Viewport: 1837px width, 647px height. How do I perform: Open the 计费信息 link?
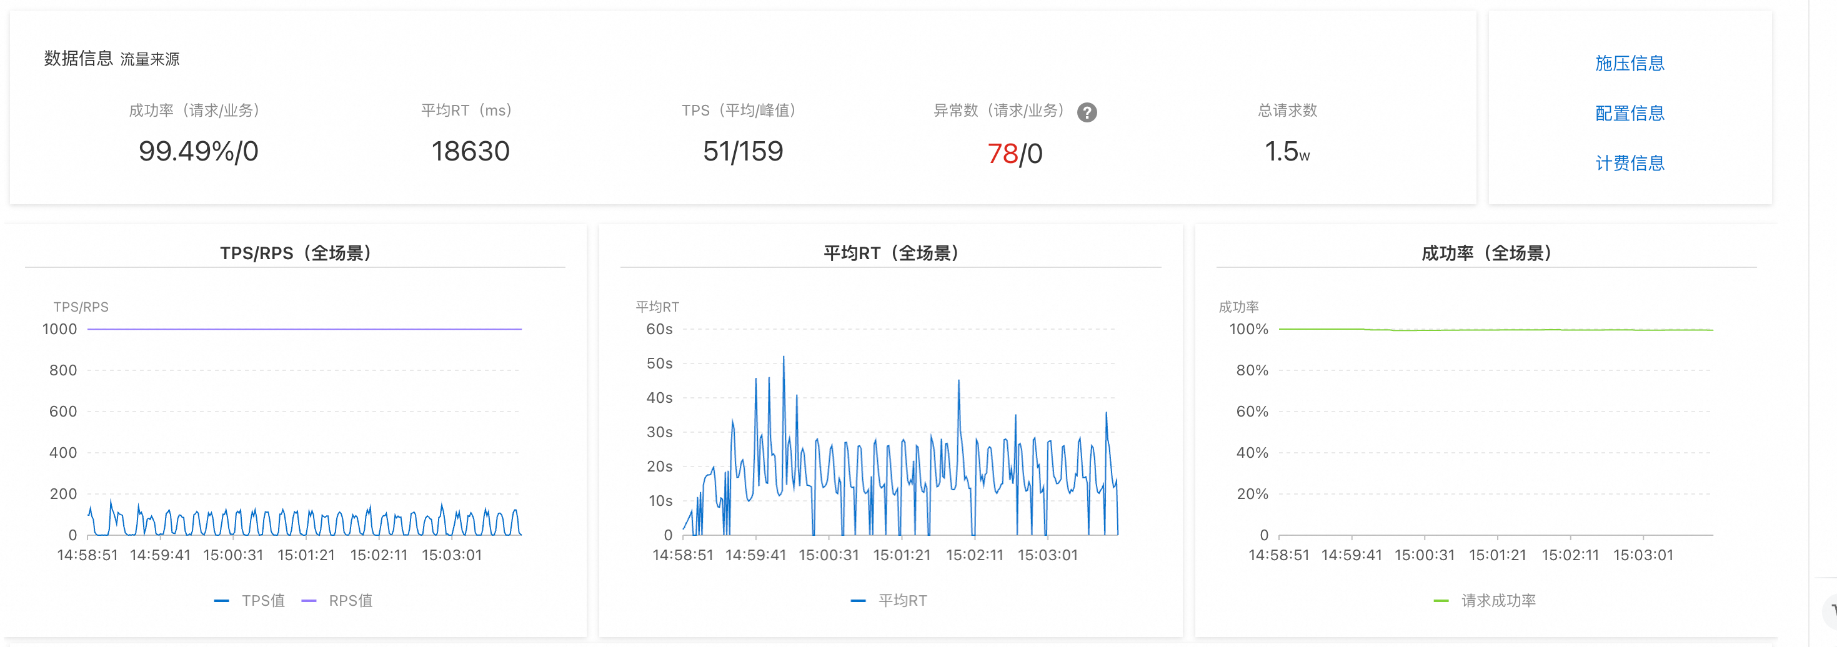[x=1630, y=164]
